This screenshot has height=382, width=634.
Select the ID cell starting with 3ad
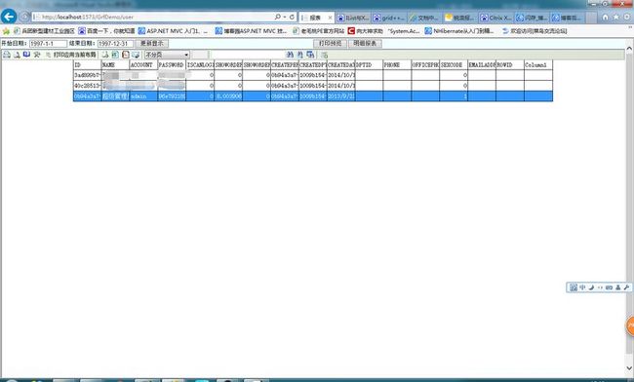coord(88,75)
